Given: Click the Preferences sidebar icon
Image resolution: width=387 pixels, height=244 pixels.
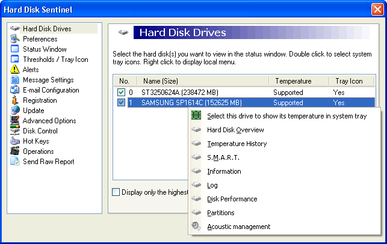Looking at the screenshot, I should pos(15,38).
